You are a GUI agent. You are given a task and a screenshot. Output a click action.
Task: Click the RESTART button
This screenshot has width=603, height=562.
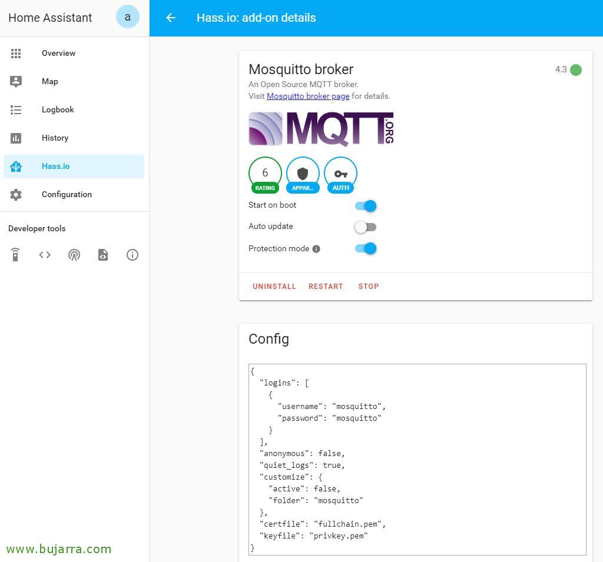click(x=326, y=287)
